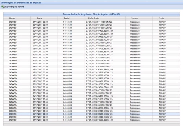
Task: Select the row dated 31/05/2007 00:30
Action: (40, 22)
